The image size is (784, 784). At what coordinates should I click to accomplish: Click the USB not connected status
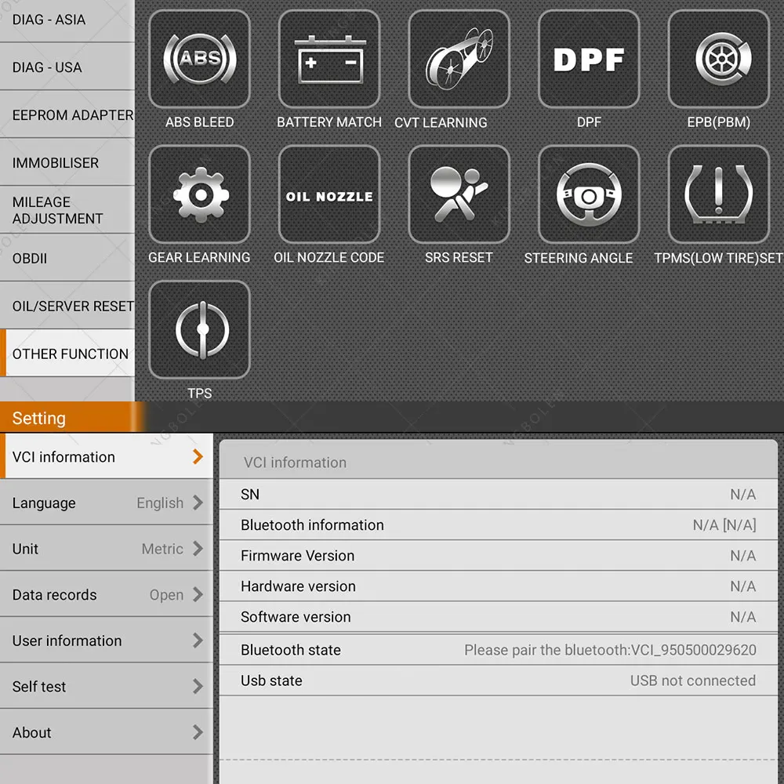click(x=692, y=681)
